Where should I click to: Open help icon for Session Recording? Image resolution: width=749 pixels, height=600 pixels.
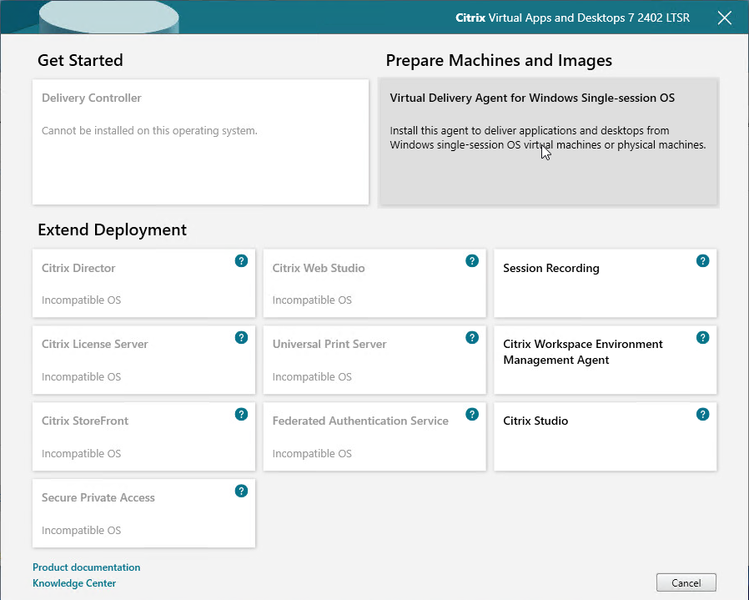coord(702,261)
